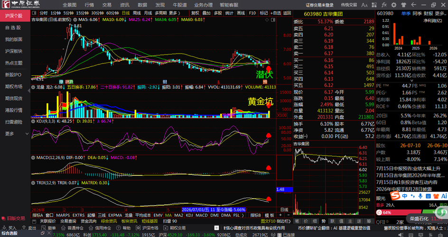Zoom in chart with the + button
Viewport: 448px width, 237px height.
tap(280, 215)
